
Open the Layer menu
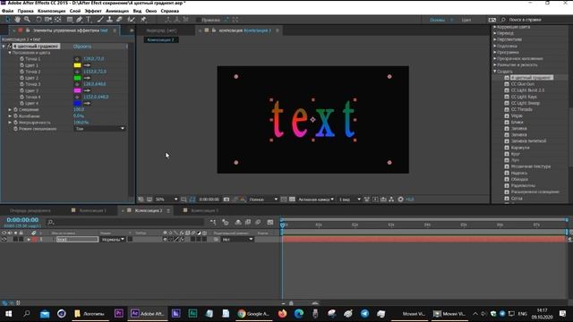pos(75,11)
